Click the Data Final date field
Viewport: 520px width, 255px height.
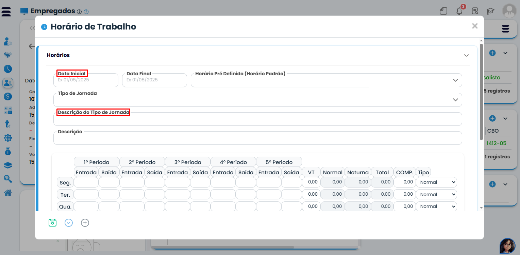[154, 80]
